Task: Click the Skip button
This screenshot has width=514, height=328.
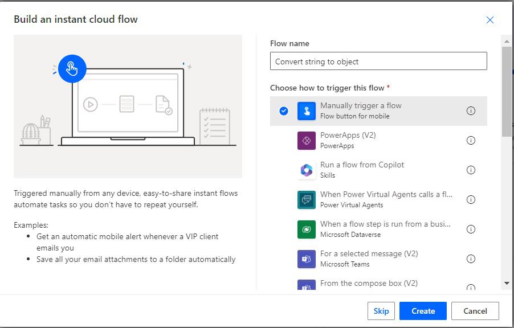Action: (381, 311)
